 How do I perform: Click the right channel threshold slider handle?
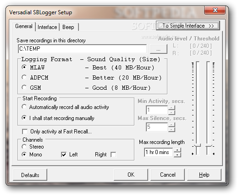(x=209, y=145)
